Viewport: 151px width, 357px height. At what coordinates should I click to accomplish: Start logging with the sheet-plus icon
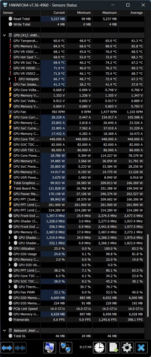tap(113, 347)
